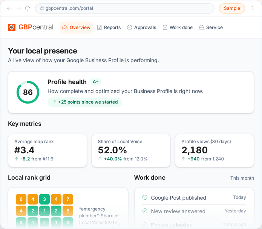Click the GBPcentral brand name
This screenshot has height=229, width=262.
click(36, 27)
